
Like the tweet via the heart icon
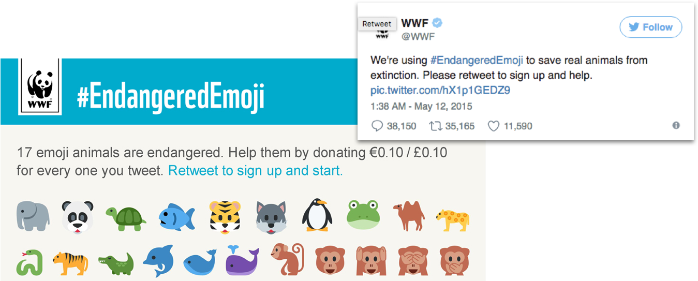coord(494,126)
